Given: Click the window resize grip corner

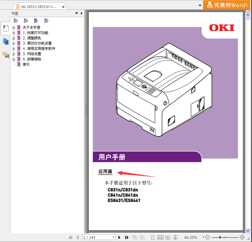Looking at the screenshot, I should tap(249, 239).
